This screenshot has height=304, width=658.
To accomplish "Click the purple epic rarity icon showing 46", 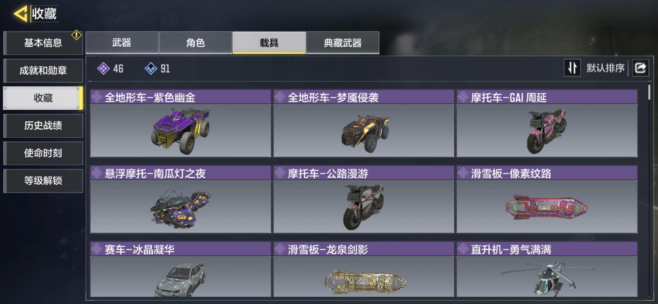I will click(103, 68).
